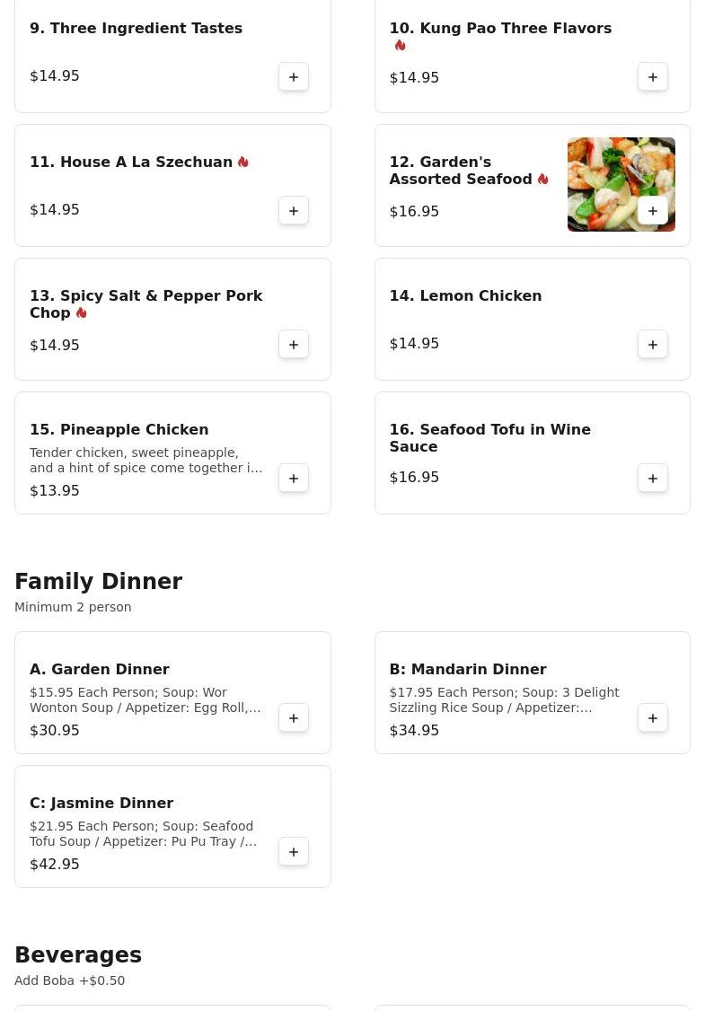Add Garden's Assorted Seafood plus icon
This screenshot has height=1011, width=705.
653,211
